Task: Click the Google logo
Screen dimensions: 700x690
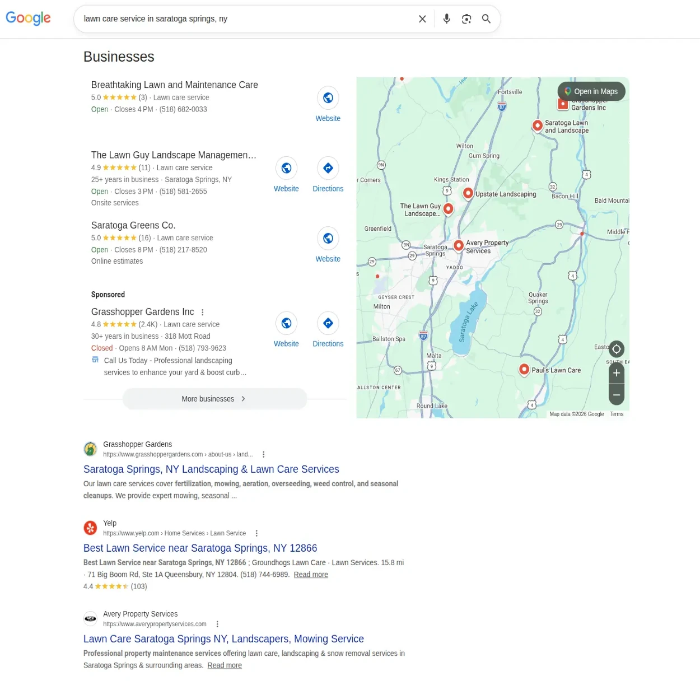Action: tap(28, 18)
